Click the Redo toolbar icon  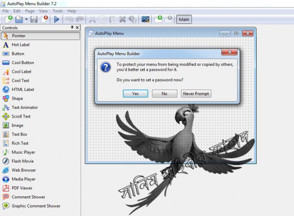coord(80,19)
